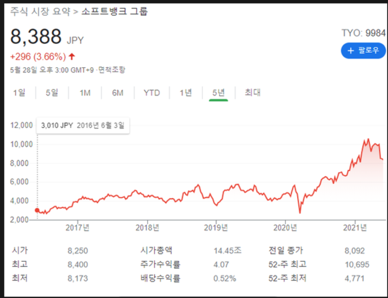Viewport: 388px width, 298px height.
Task: Click the 8,388 current price
Action: (36, 37)
